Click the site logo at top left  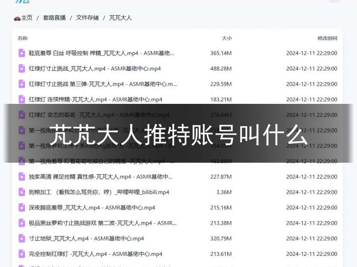(x=22, y=1)
